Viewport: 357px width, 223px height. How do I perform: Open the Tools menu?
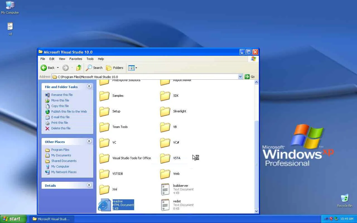(90, 59)
